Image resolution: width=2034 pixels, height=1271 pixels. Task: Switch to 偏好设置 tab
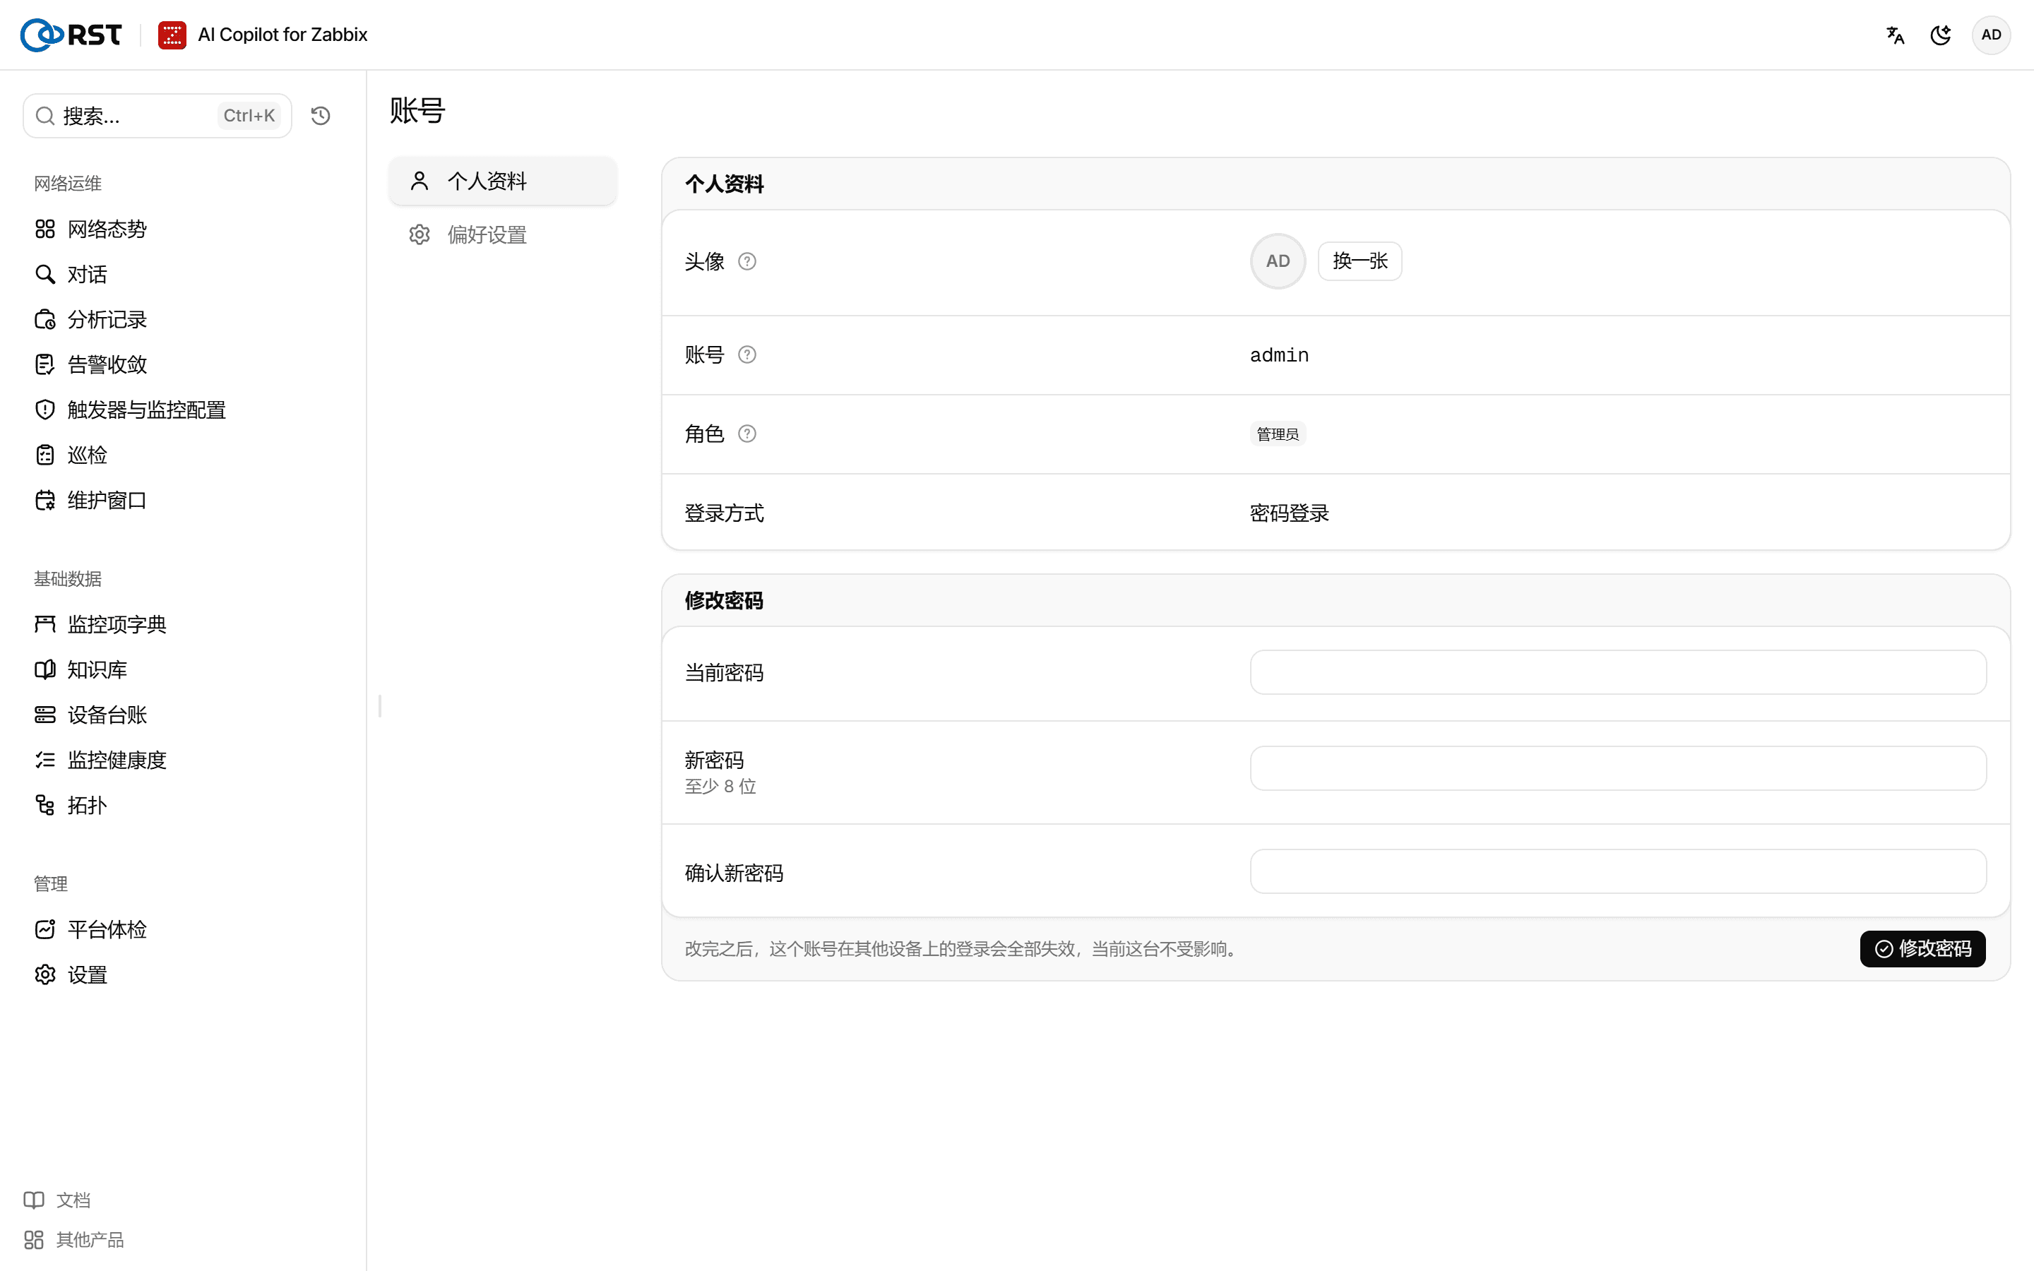503,234
